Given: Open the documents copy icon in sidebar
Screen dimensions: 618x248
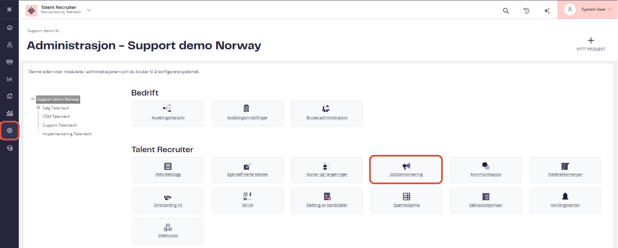Looking at the screenshot, I should click(9, 96).
